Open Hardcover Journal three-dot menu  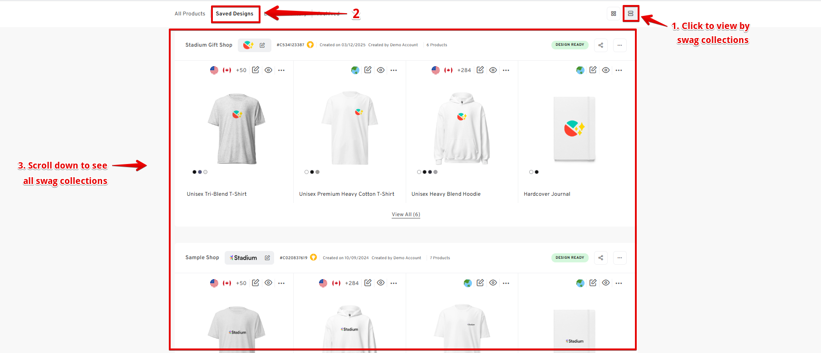pyautogui.click(x=619, y=70)
